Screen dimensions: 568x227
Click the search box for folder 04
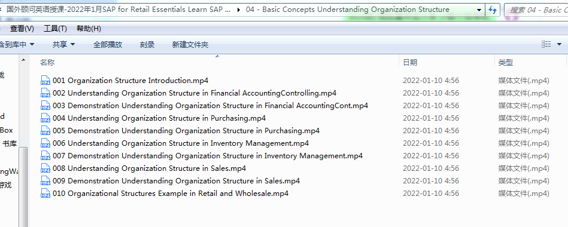(536, 10)
